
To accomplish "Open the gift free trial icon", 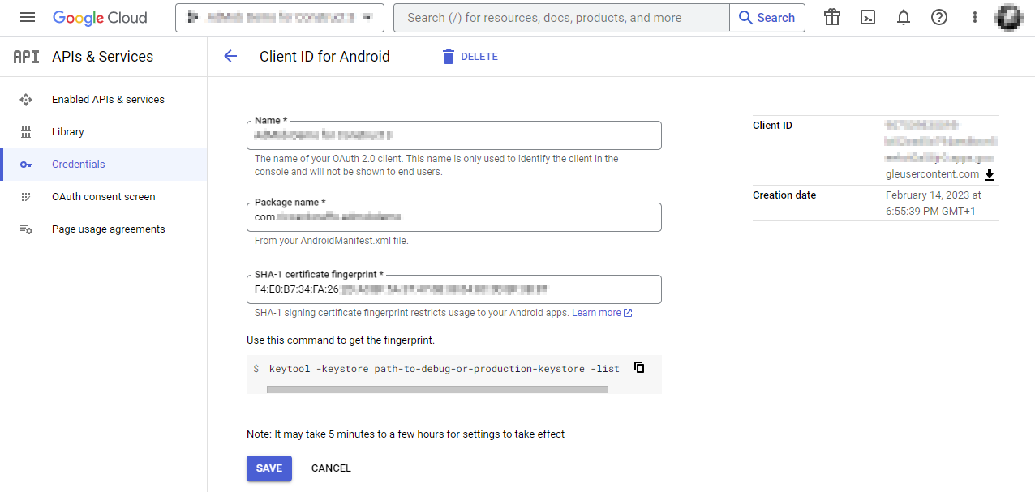I will click(832, 18).
